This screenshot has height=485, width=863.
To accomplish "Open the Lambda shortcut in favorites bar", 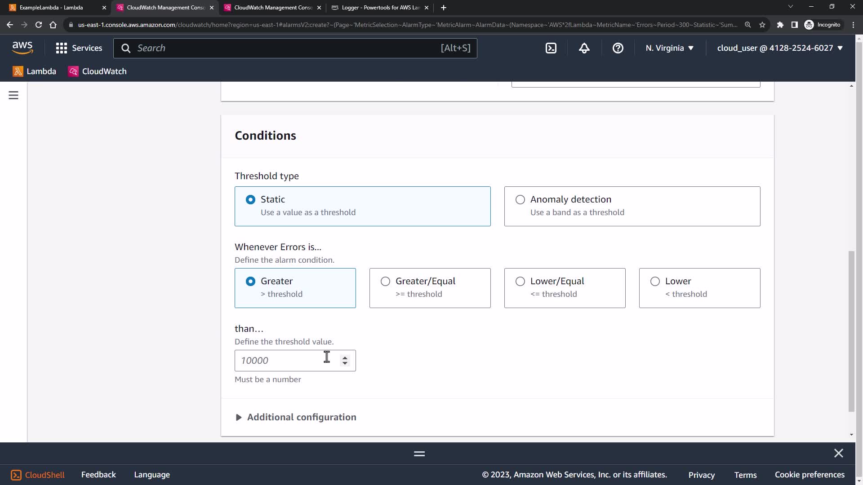I will click(x=35, y=71).
